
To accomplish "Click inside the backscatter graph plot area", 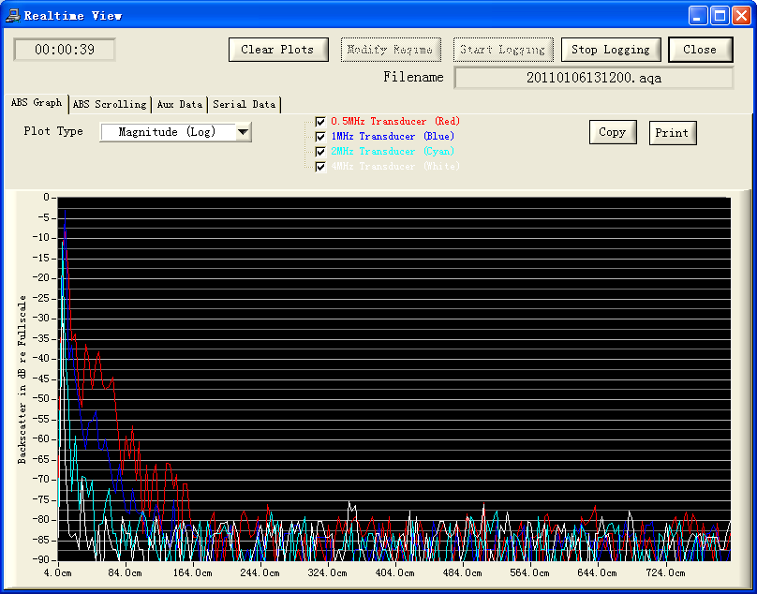I will (393, 375).
